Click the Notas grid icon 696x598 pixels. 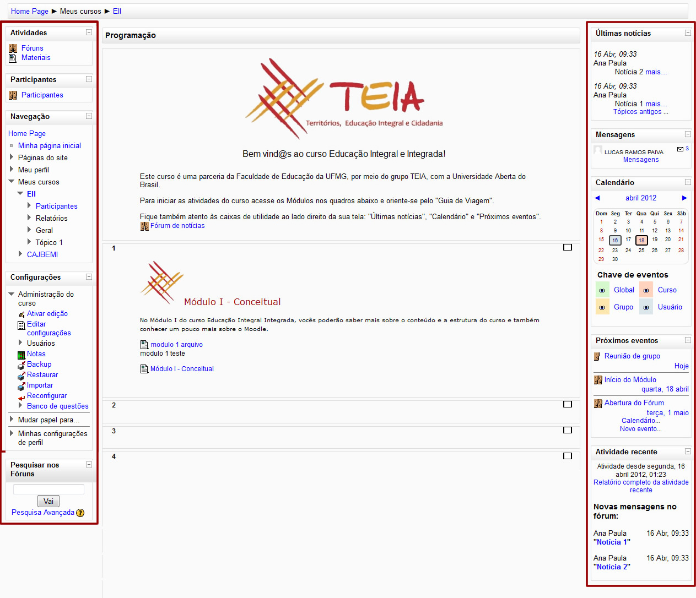(21, 355)
